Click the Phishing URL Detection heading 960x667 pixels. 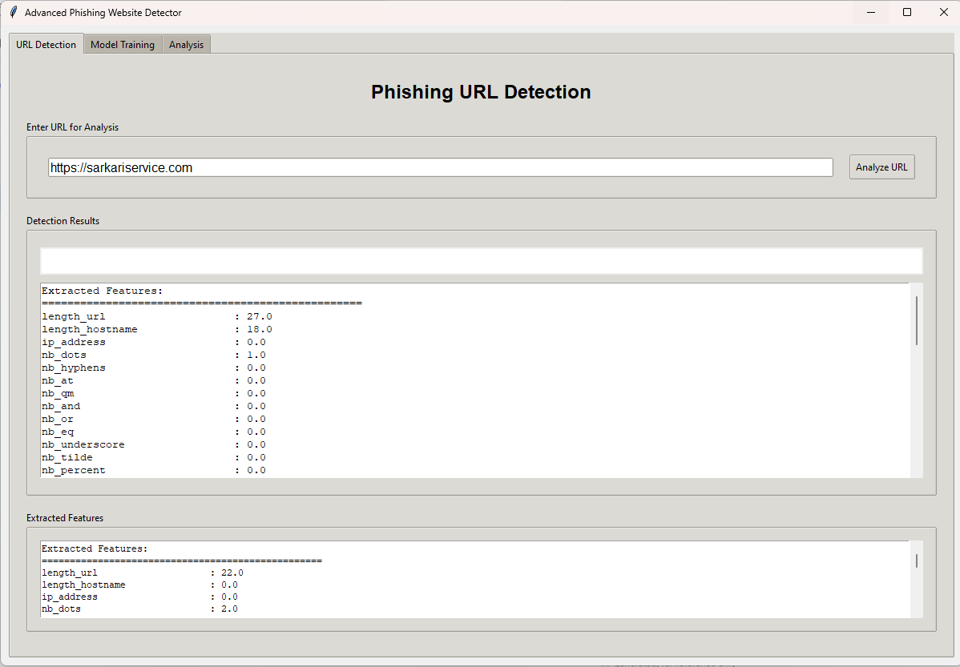(x=481, y=92)
